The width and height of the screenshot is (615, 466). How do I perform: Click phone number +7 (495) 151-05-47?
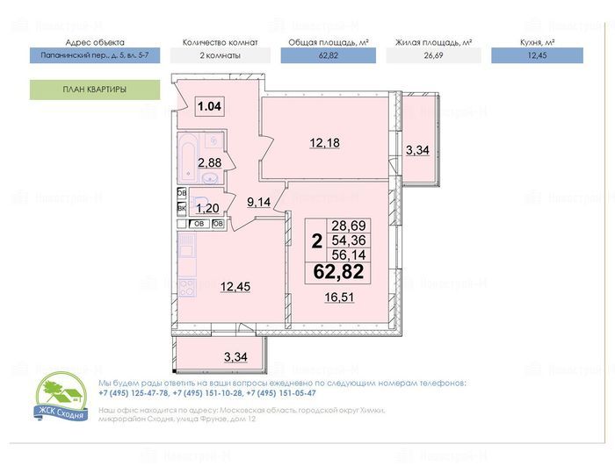pos(281,393)
